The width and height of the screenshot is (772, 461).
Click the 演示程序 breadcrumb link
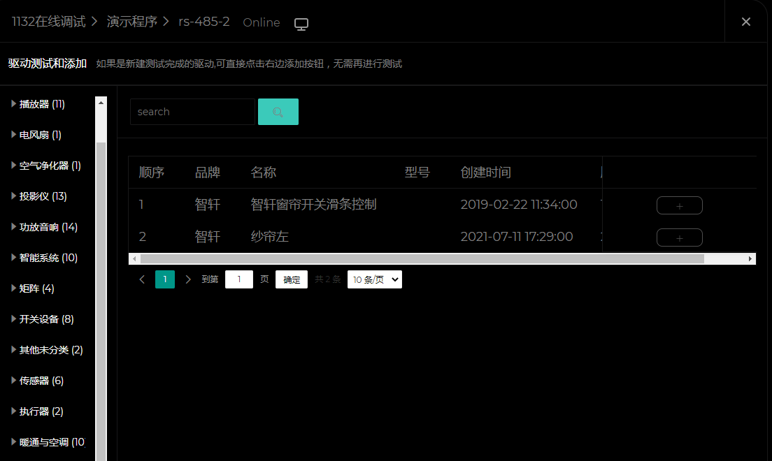click(x=131, y=22)
